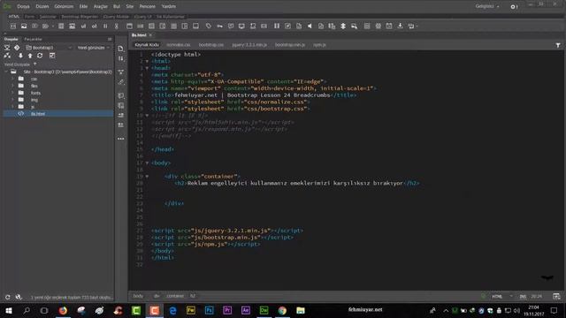Put files to server with up arrow
This screenshot has width=566, height=318.
click(30, 56)
